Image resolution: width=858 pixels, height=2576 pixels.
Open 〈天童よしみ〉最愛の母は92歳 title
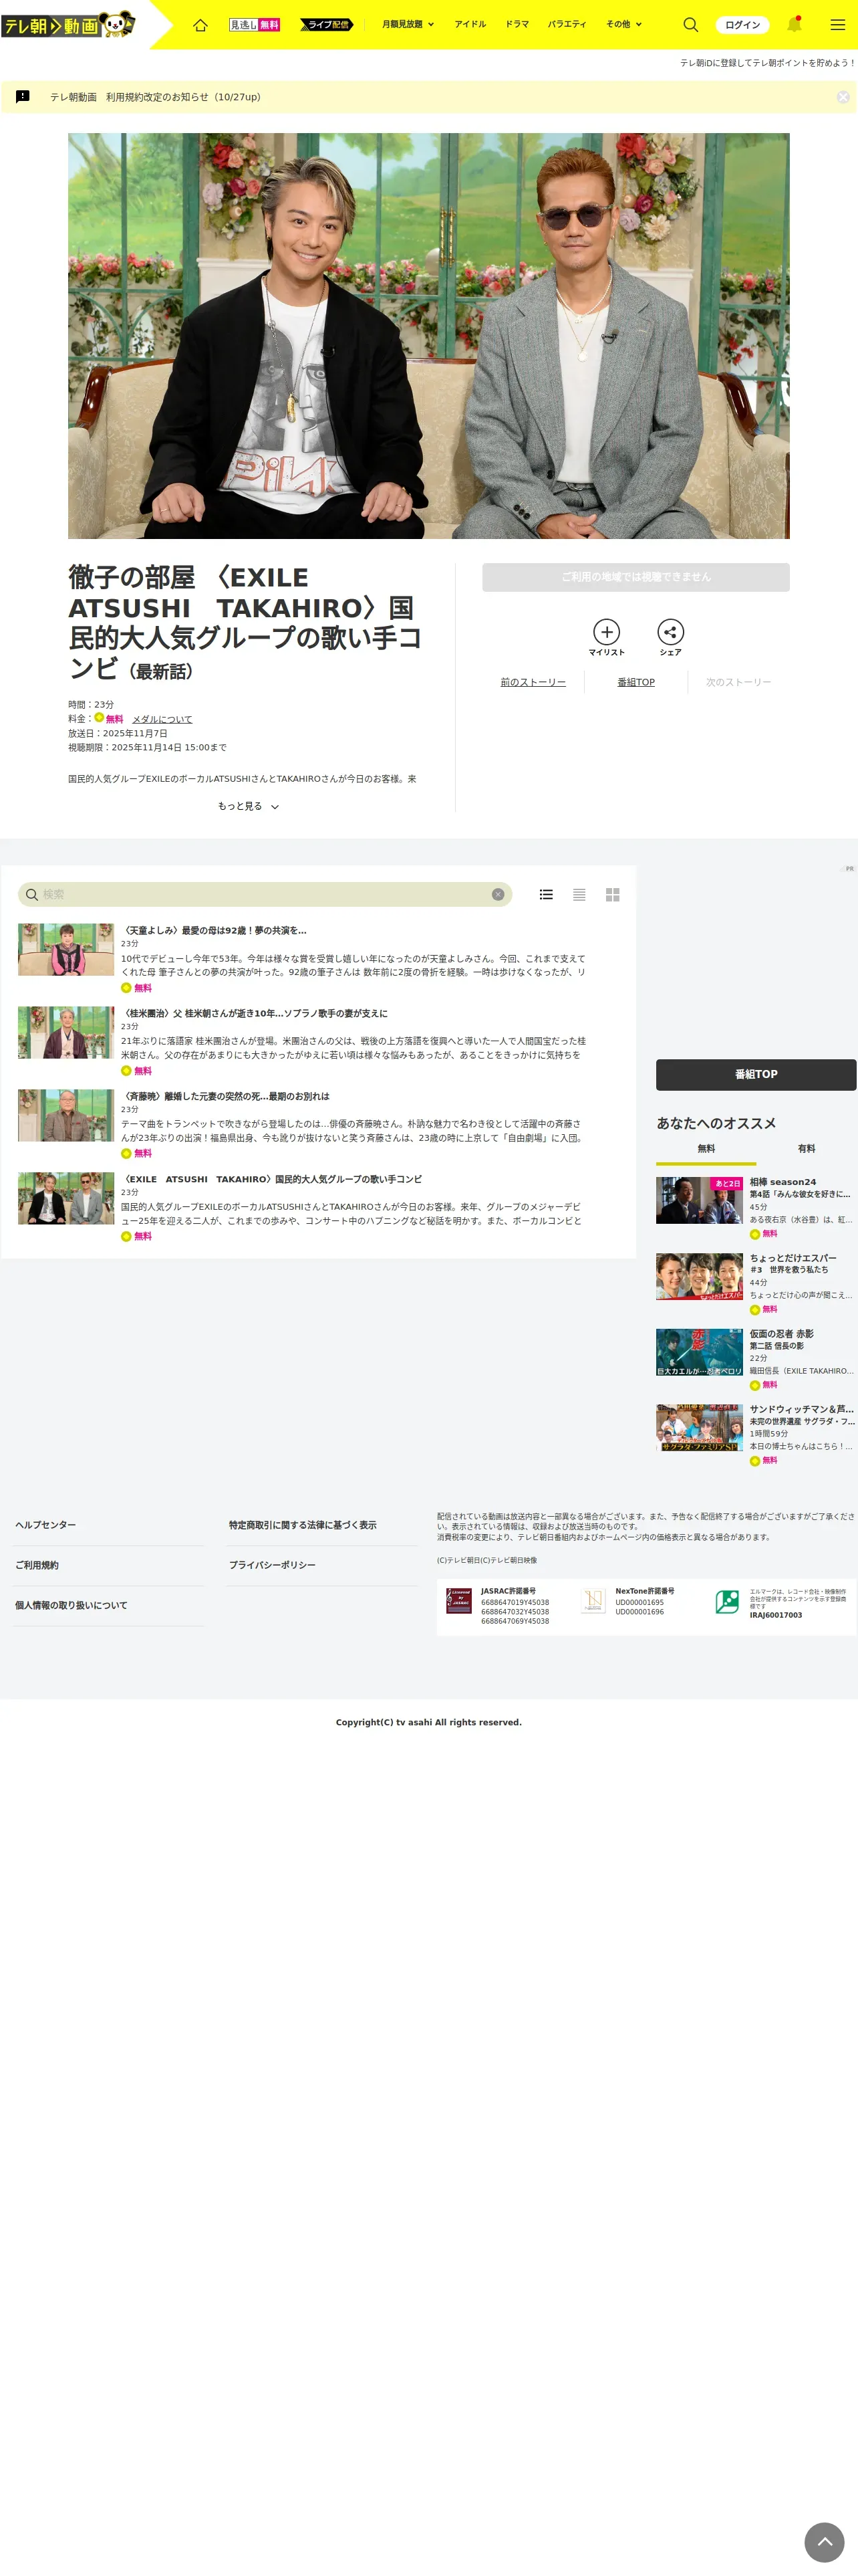coord(214,930)
